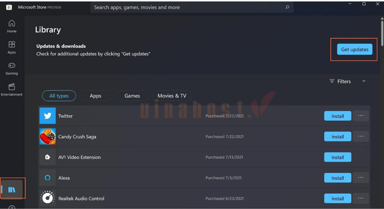The height and width of the screenshot is (209, 384).
Task: Open more options for Realtek Audio Control
Action: (361, 198)
